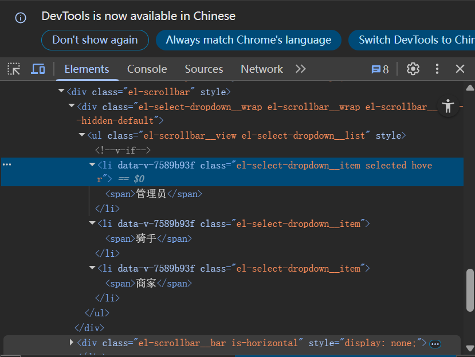Click the vertical scrollbar thumb
475x357 pixels.
click(x=470, y=290)
